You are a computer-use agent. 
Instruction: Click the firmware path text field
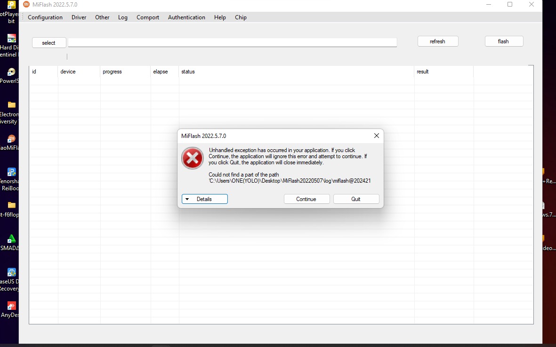[232, 43]
